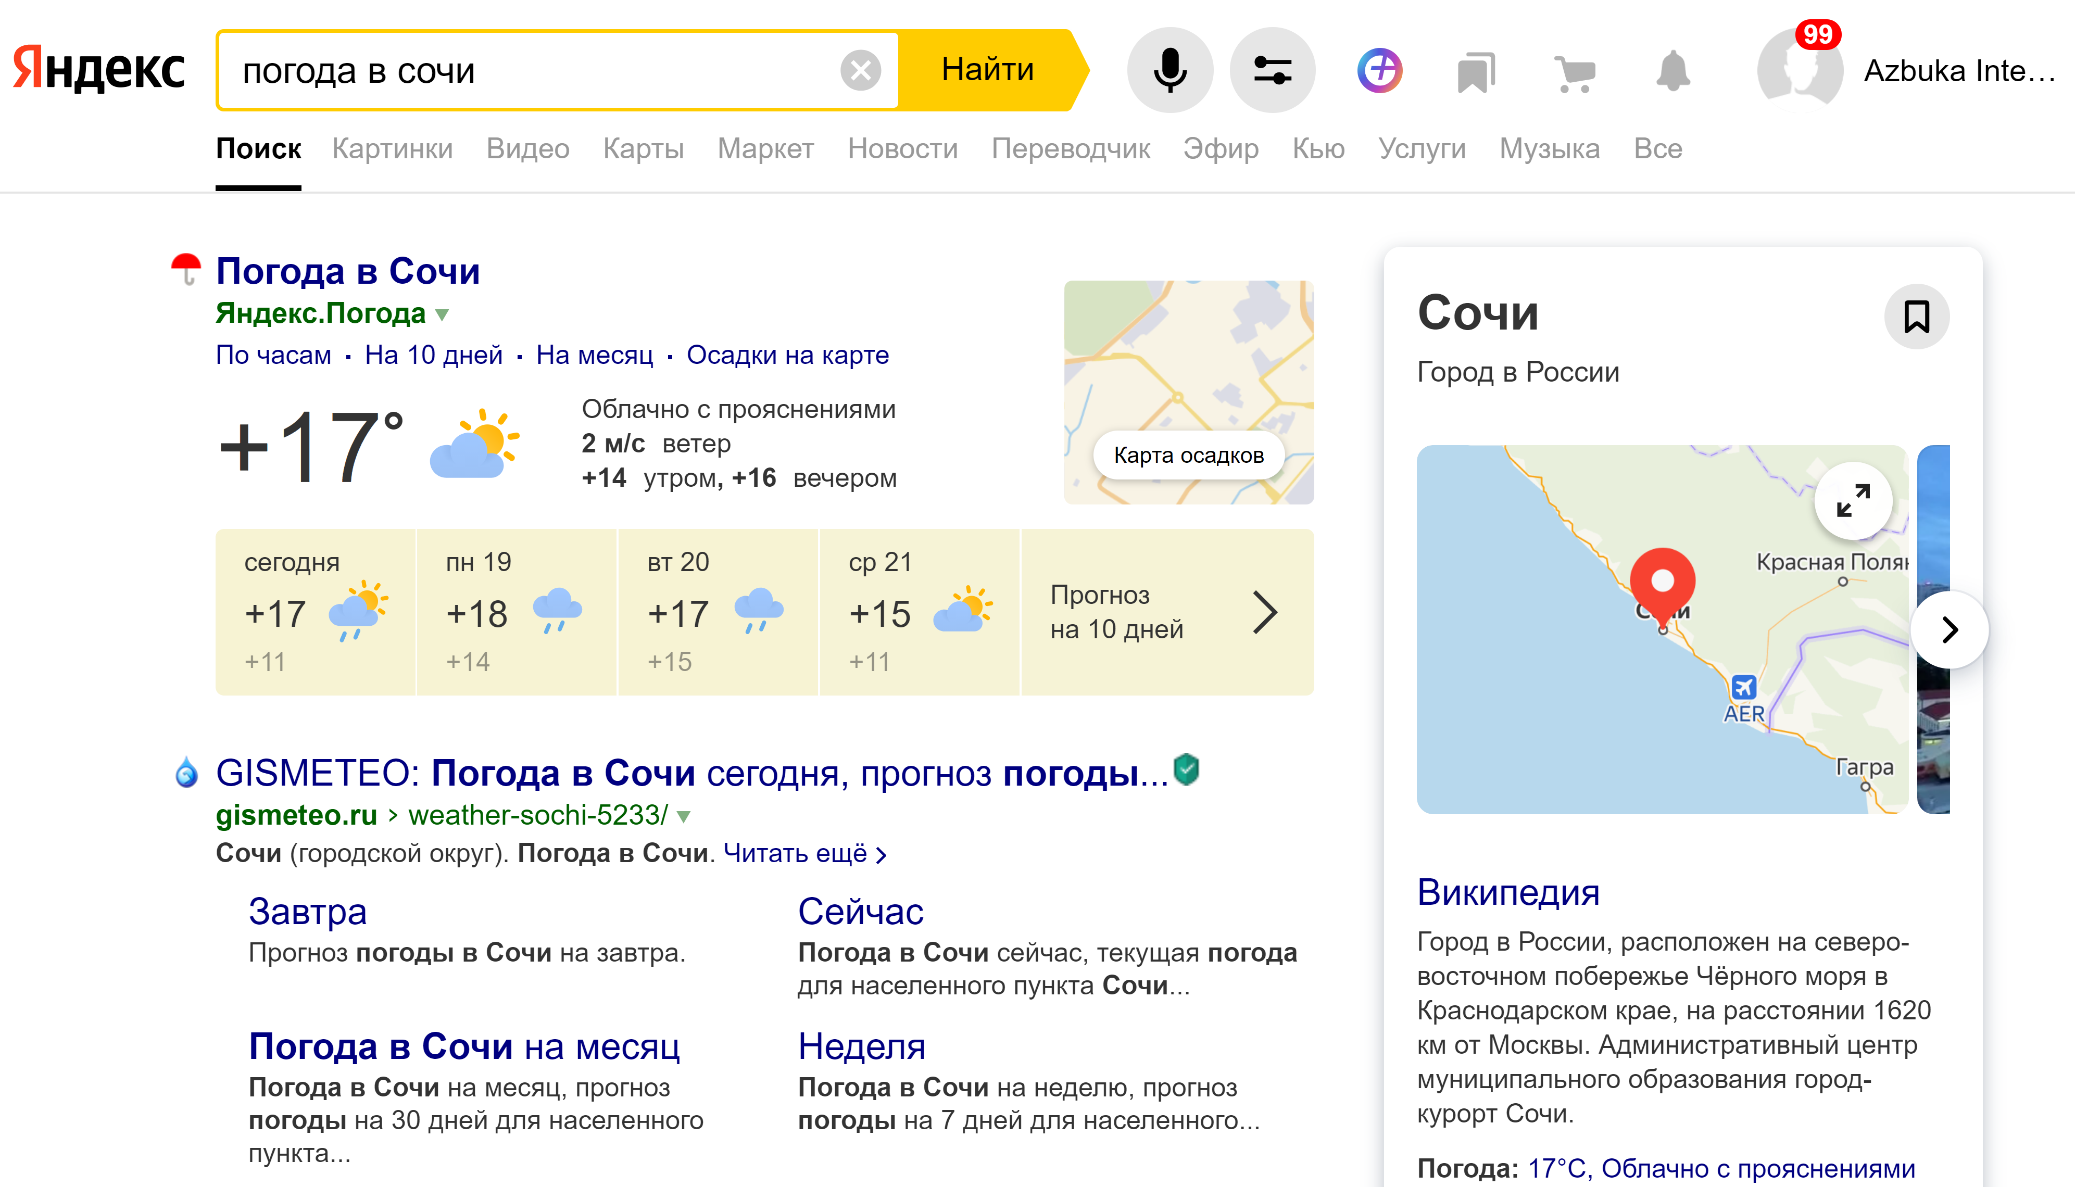This screenshot has height=1187, width=2075.
Task: Click Читать ещё link
Action: [804, 854]
